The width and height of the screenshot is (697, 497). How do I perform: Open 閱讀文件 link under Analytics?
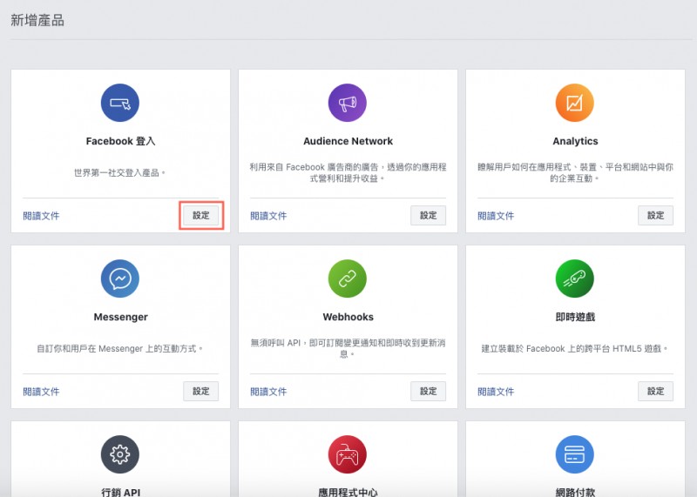(x=496, y=216)
